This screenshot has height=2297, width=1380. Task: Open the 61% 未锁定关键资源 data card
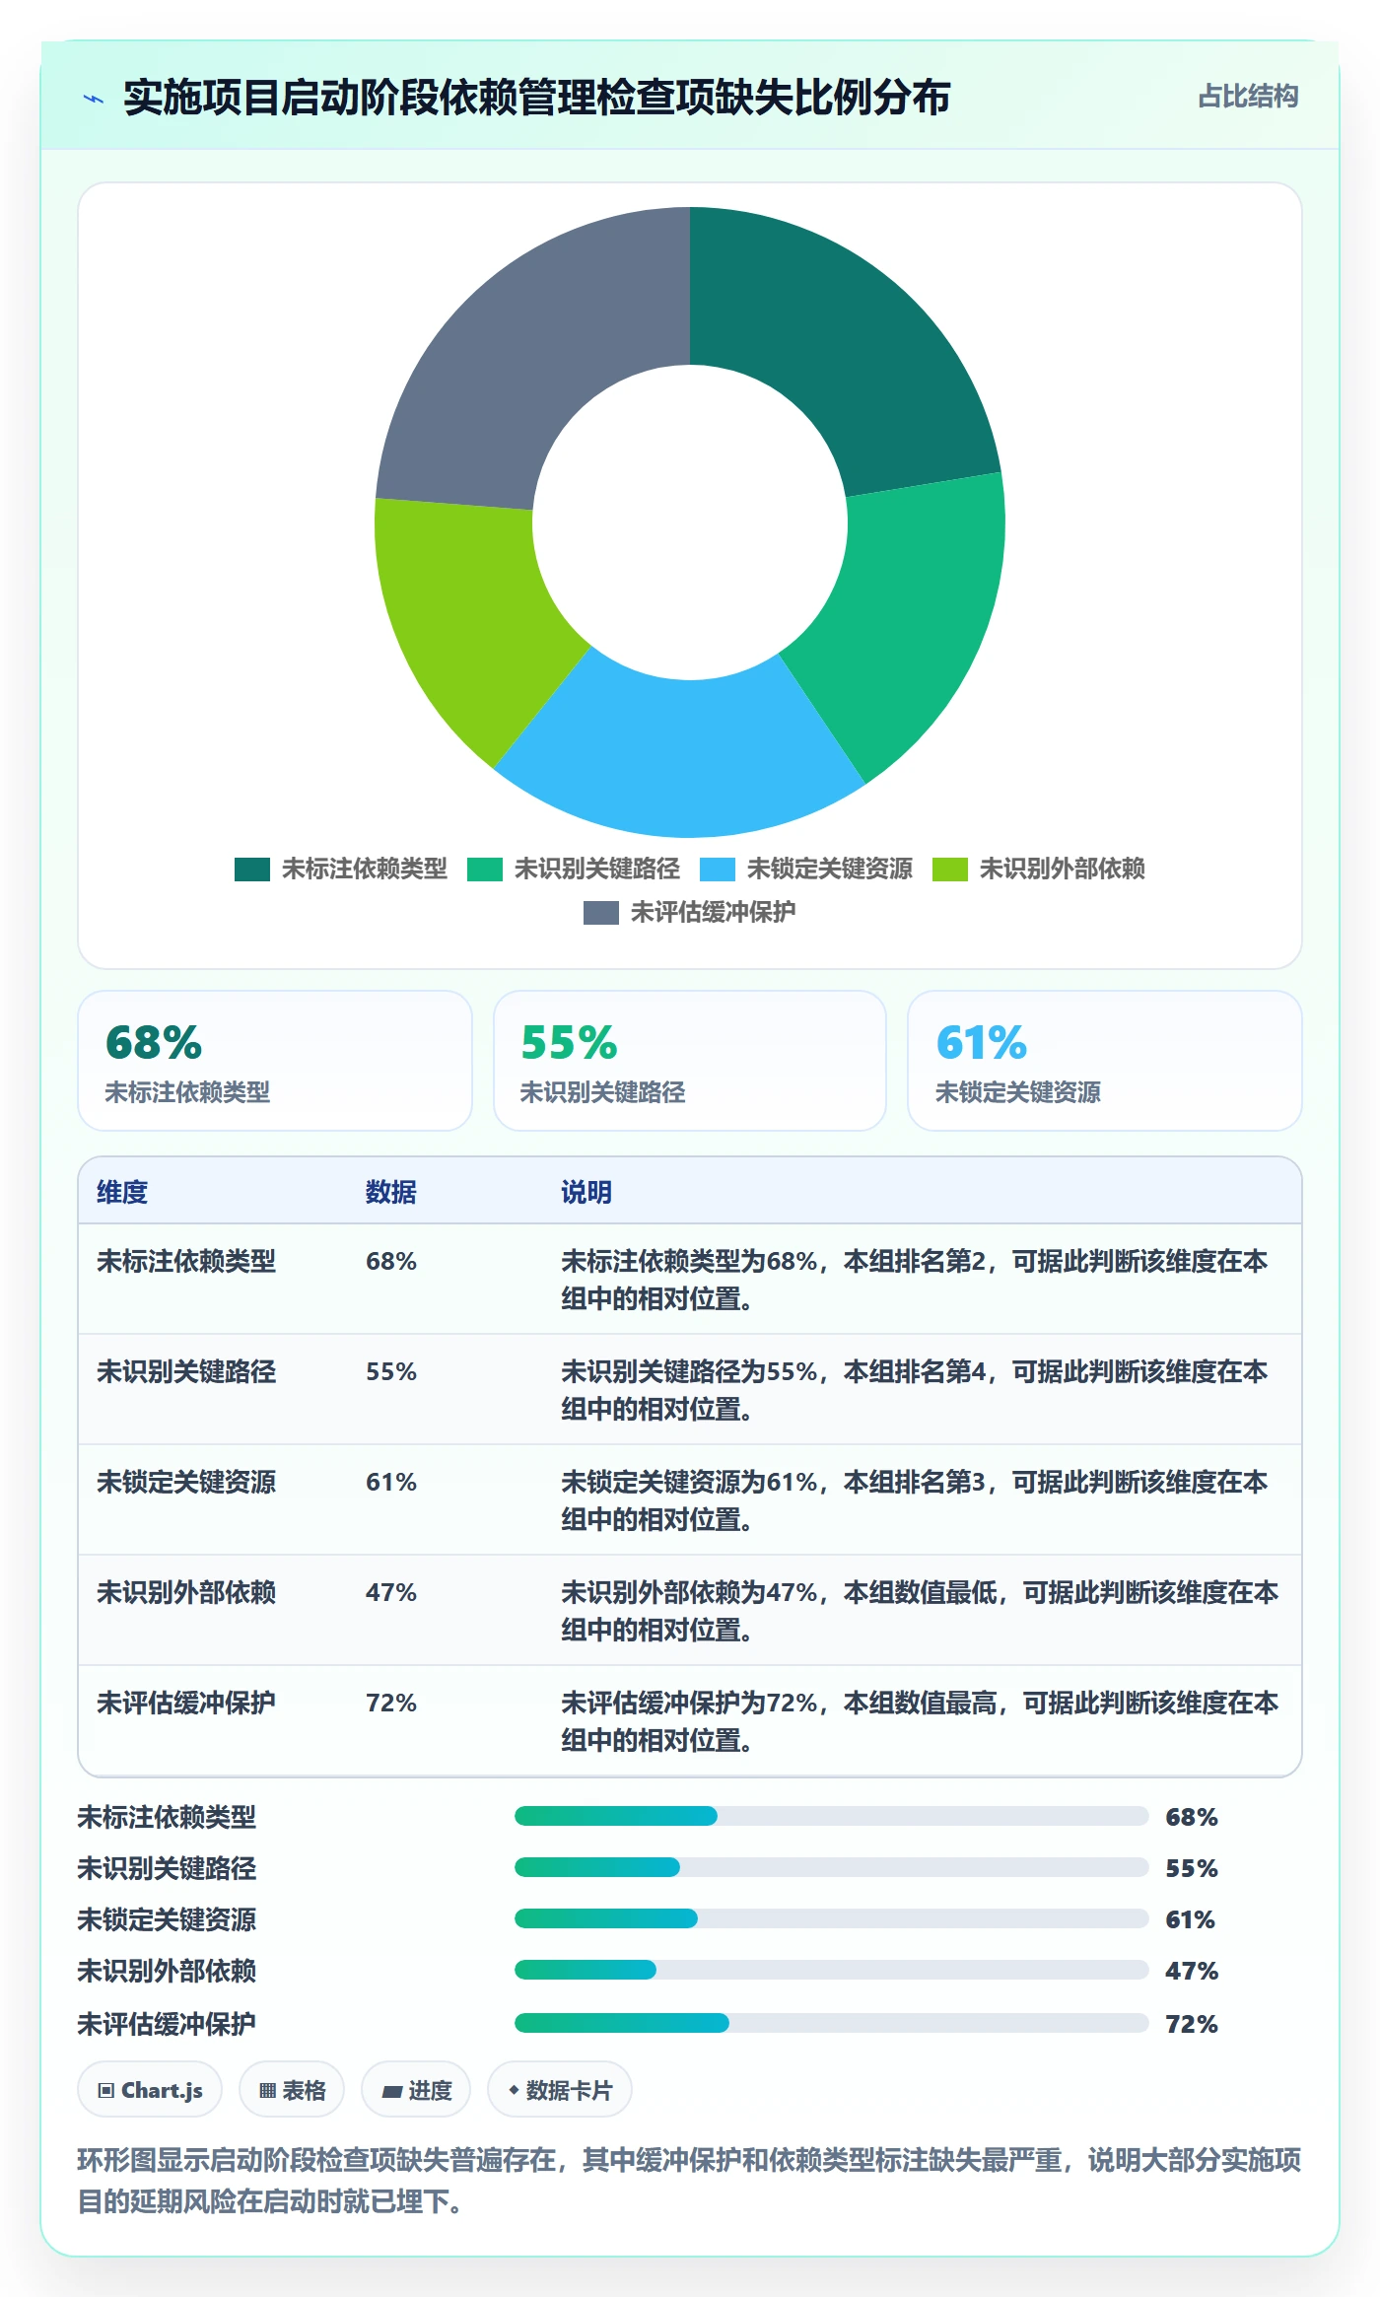pyautogui.click(x=1105, y=1061)
